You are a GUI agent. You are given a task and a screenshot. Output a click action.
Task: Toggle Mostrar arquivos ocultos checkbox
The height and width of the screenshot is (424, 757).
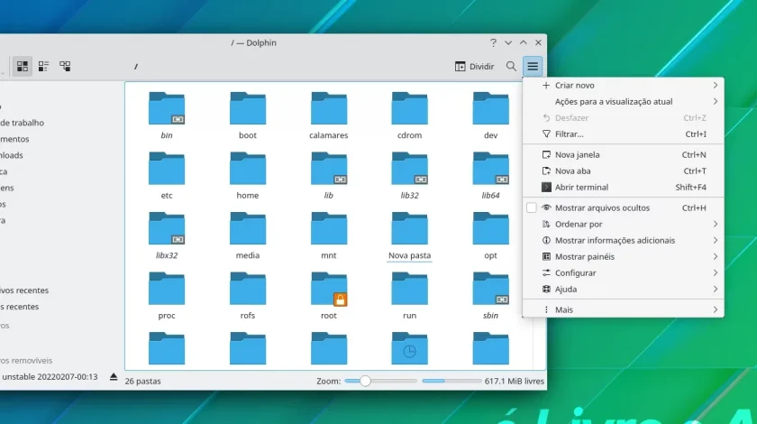click(x=532, y=207)
